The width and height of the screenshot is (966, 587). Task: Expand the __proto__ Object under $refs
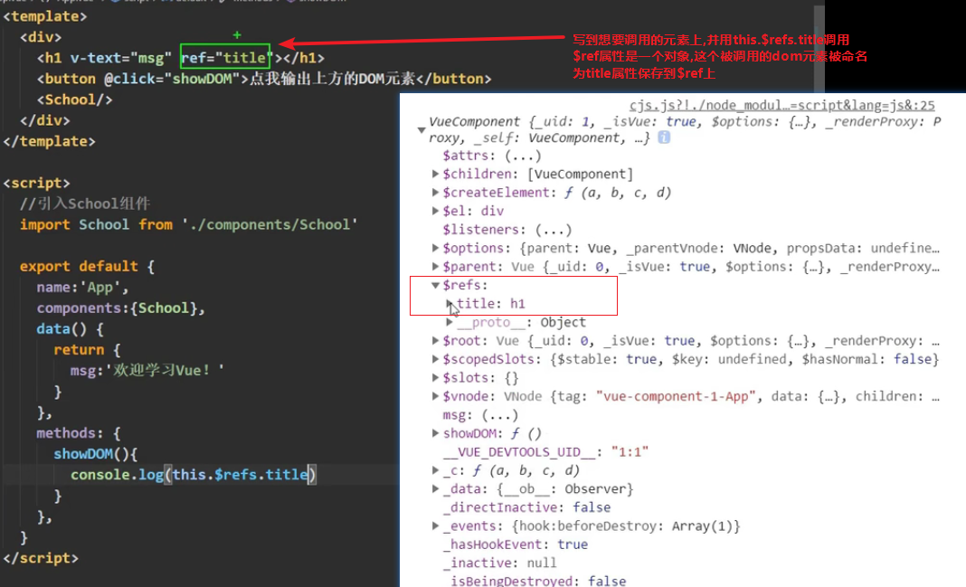pos(450,322)
